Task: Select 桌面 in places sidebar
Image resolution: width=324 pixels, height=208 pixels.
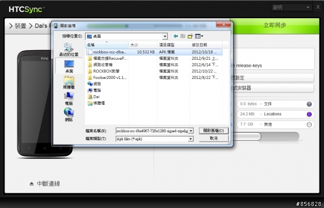Action: [x=69, y=66]
